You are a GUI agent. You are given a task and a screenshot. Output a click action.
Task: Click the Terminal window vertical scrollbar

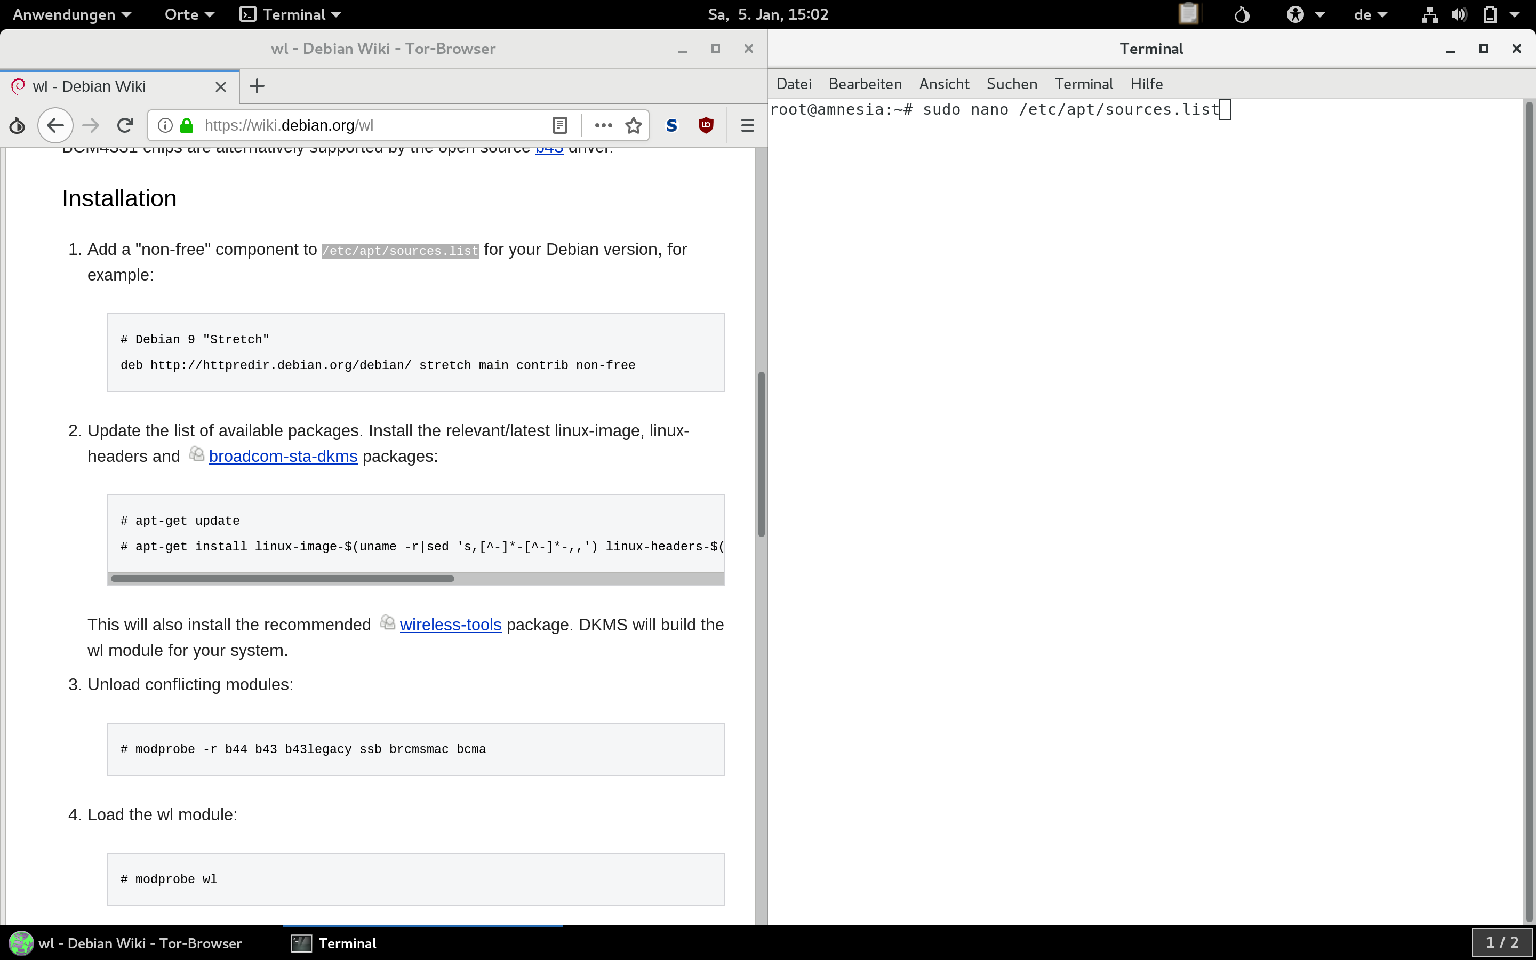pyautogui.click(x=1530, y=511)
